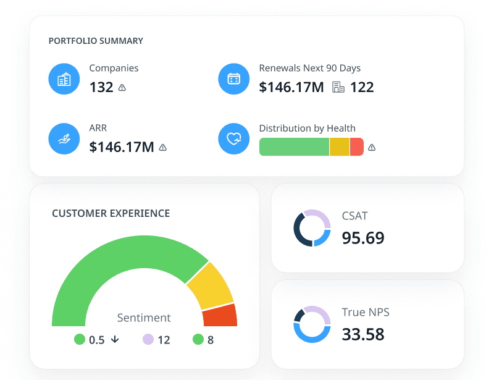
Task: Select the CUSTOMER EXPERIENCE card title
Action: (x=111, y=213)
